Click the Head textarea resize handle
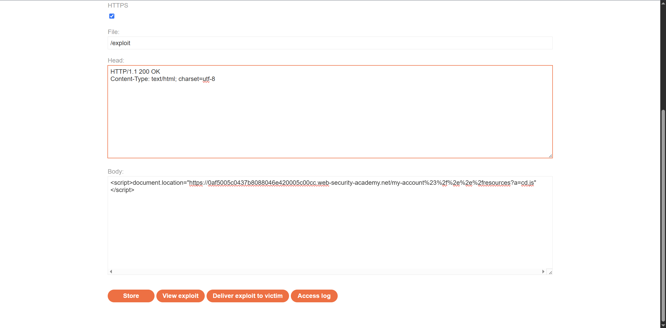 click(x=550, y=156)
